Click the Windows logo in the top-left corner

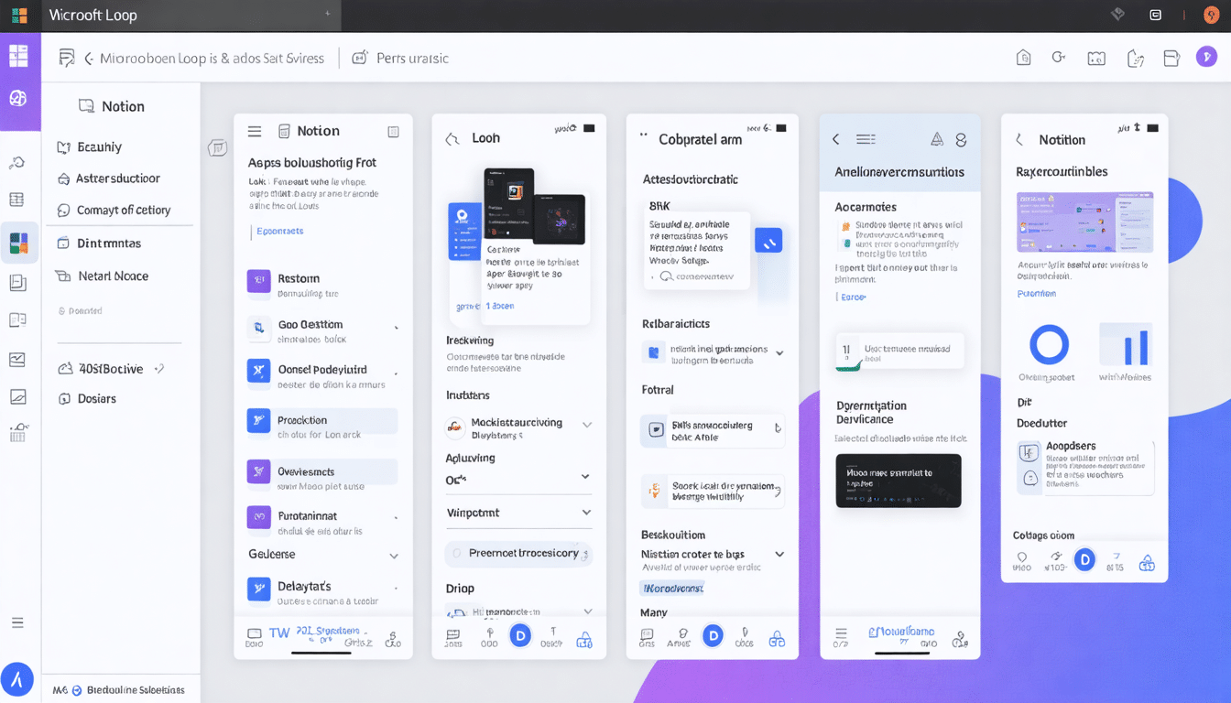tap(19, 16)
